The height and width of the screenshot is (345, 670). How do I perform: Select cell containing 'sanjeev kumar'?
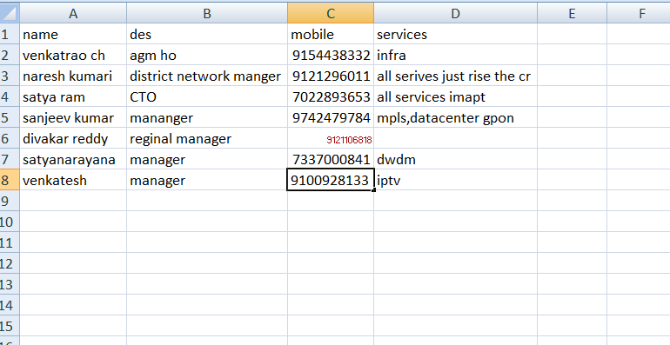pyautogui.click(x=73, y=118)
